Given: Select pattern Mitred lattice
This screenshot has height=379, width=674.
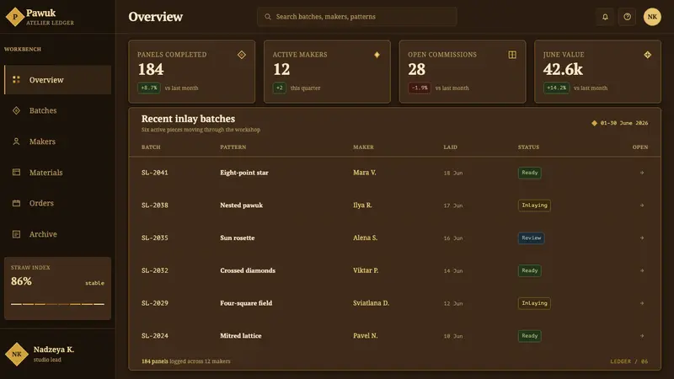Looking at the screenshot, I should point(241,336).
